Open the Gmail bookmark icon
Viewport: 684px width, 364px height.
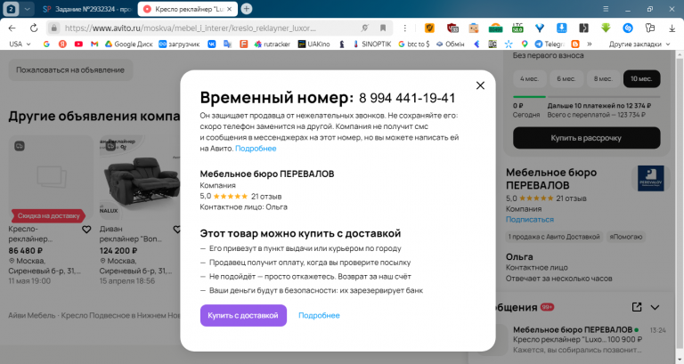tap(94, 44)
